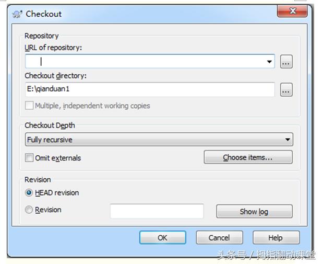Open Help for the Checkout dialog
The height and width of the screenshot is (264, 322).
click(x=276, y=238)
